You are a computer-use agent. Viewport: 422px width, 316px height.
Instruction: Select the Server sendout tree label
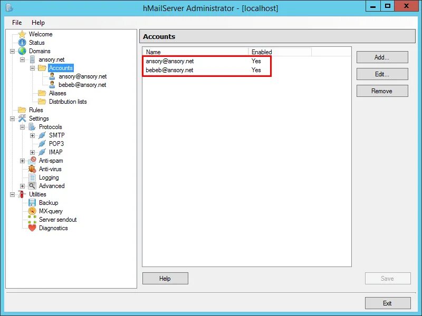[57, 220]
